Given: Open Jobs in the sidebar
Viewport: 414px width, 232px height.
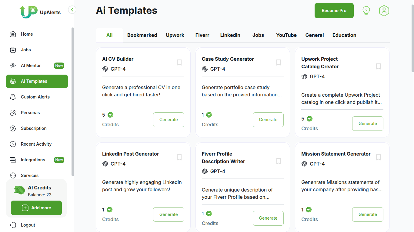Looking at the screenshot, I should [x=26, y=50].
